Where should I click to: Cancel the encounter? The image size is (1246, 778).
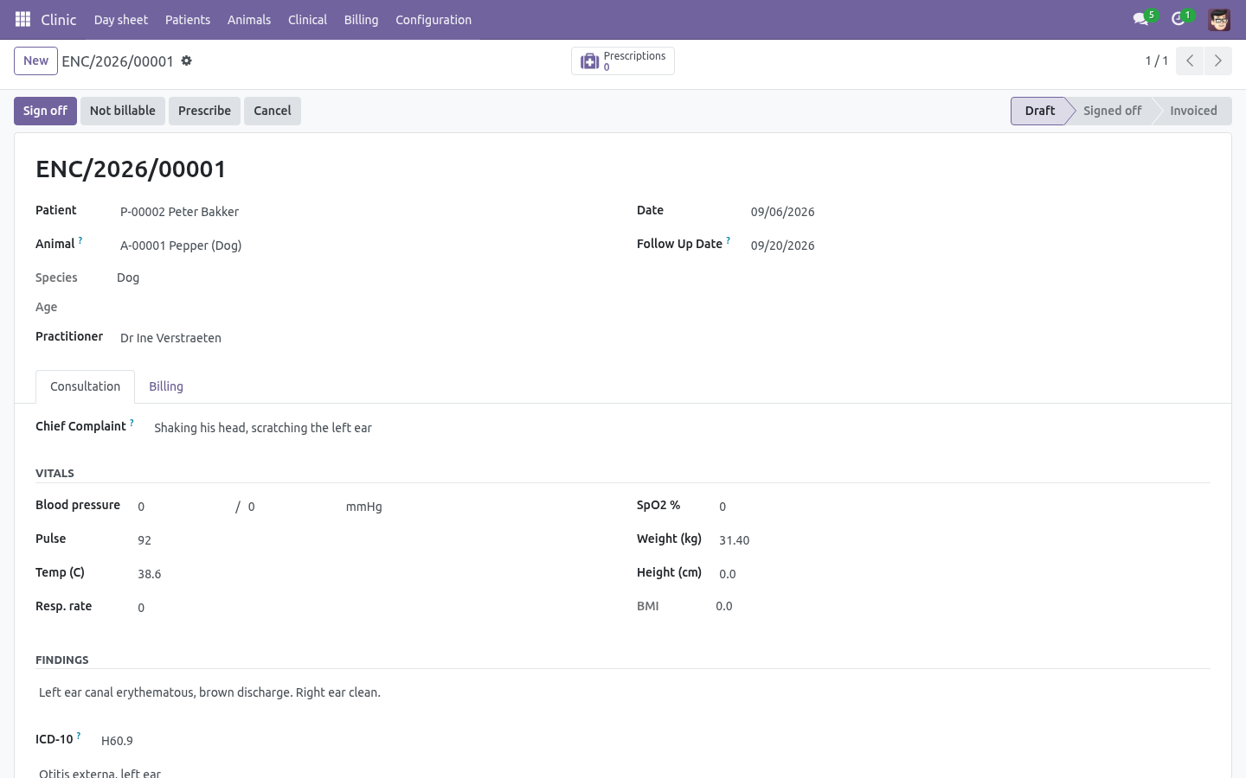pos(273,111)
